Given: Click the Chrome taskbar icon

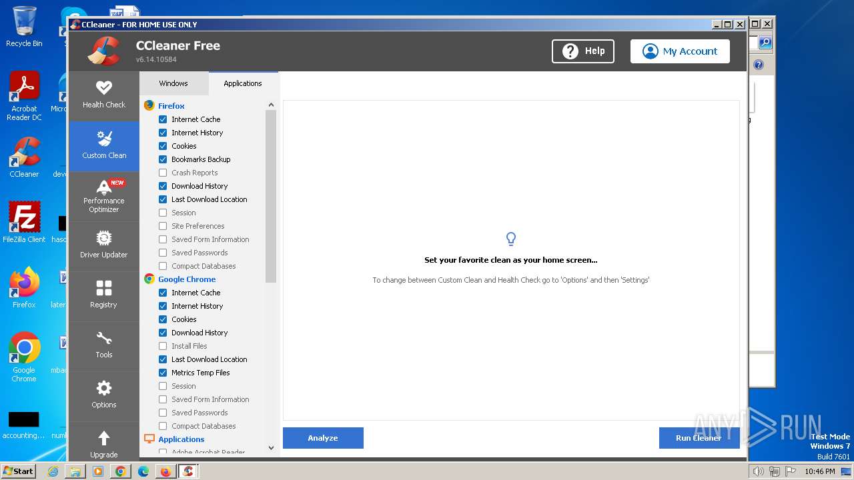Looking at the screenshot, I should pyautogui.click(x=120, y=471).
